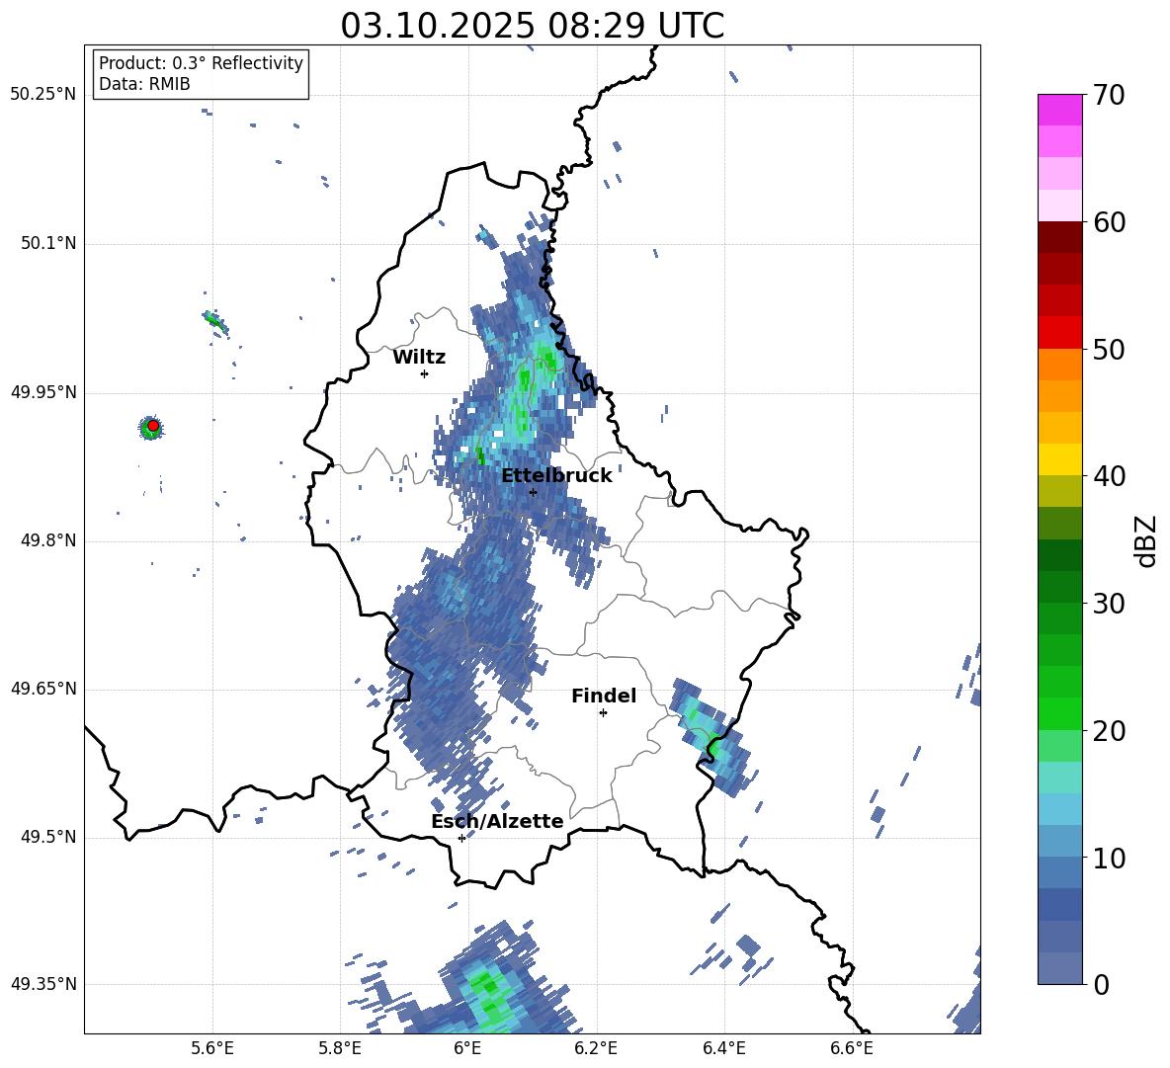Click the 5.6°E longitude label
Screen dimensions: 1170x1068
[212, 1048]
